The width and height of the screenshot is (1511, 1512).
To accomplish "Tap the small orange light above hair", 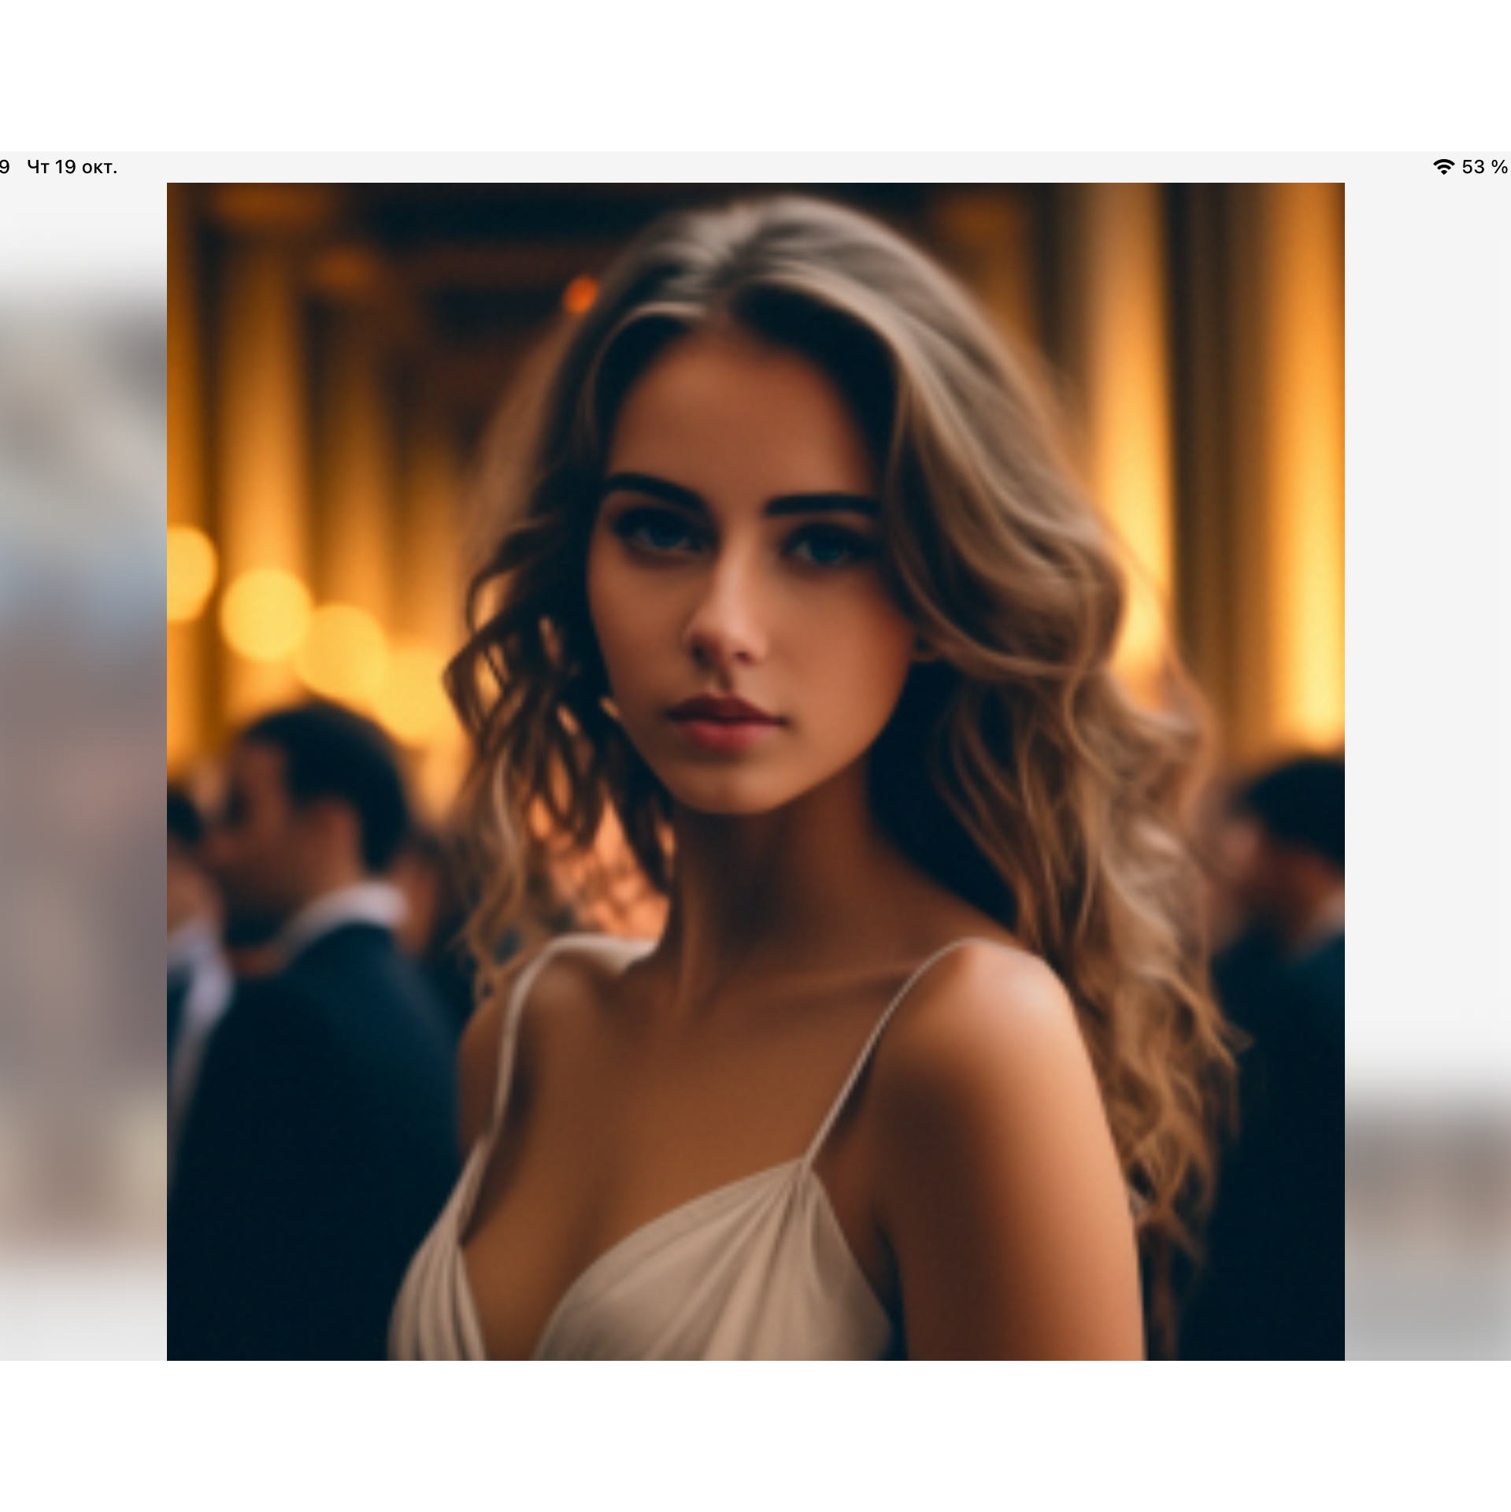I will click(x=581, y=295).
